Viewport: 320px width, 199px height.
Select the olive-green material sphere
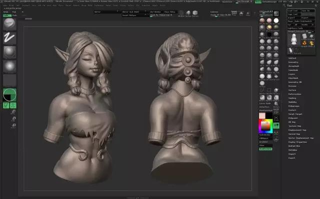point(276,27)
